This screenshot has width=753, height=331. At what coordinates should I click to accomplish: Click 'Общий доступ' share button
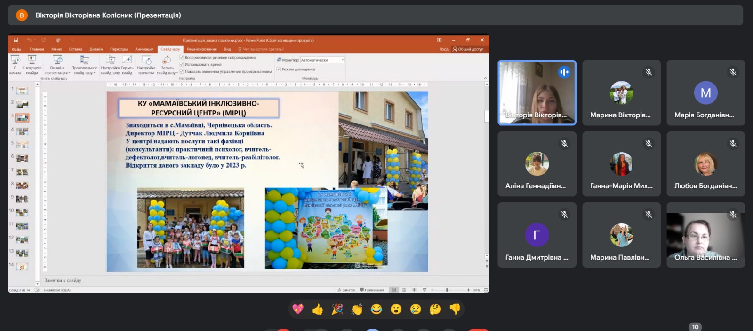coord(468,49)
